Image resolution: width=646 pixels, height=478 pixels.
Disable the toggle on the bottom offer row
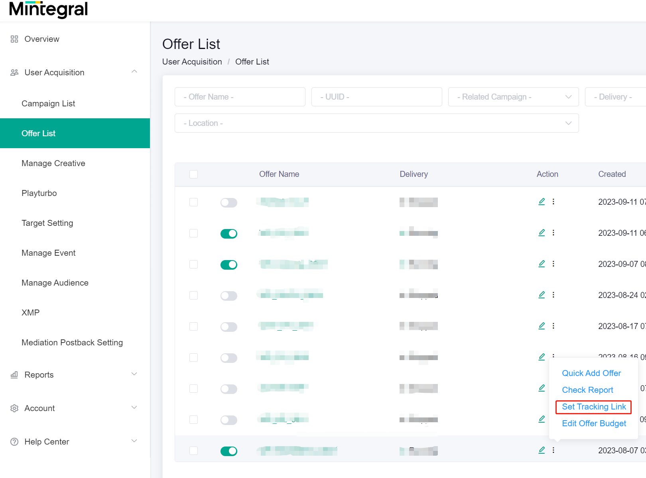[228, 451]
